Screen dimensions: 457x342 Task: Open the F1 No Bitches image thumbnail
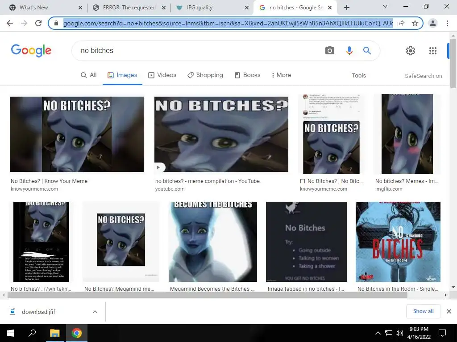[331, 134]
